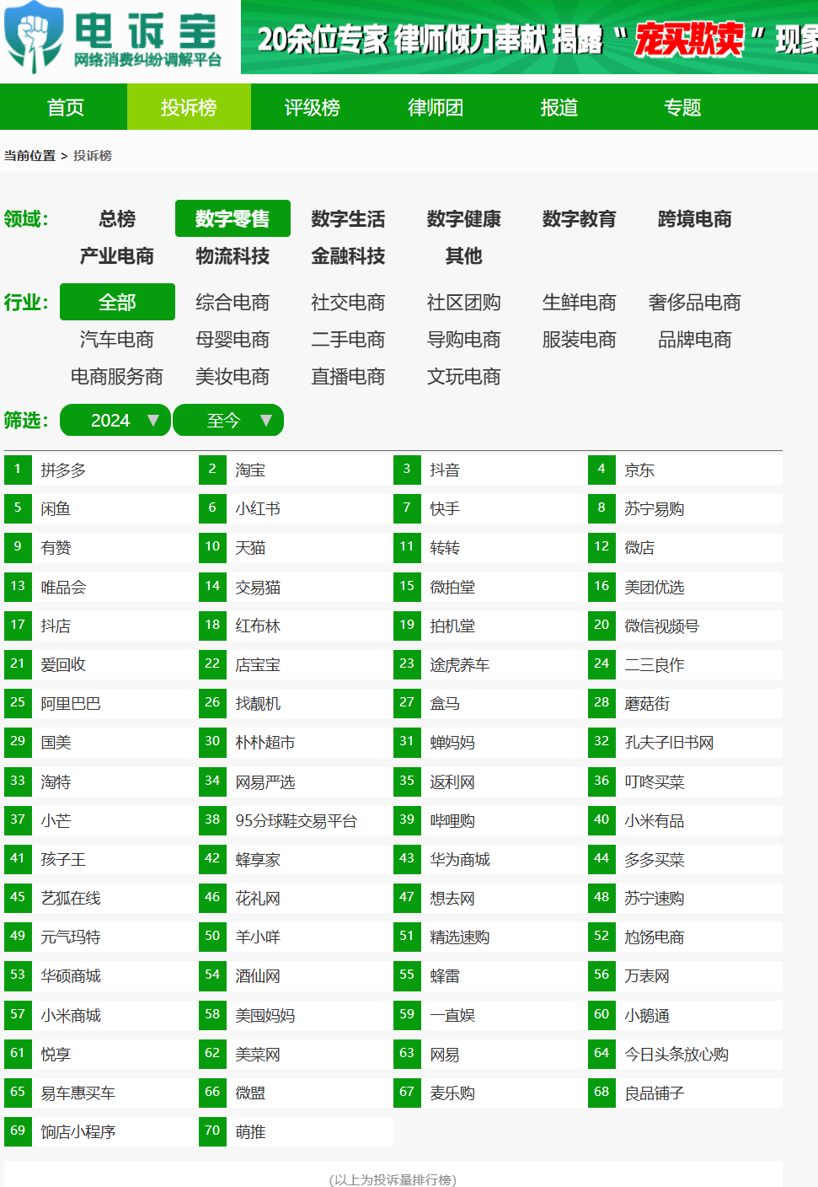Filter by 电商服务商 industry
This screenshot has width=818, height=1187.
117,377
